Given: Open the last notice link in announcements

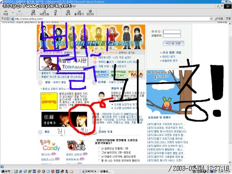Looking at the screenshot, I should [x=165, y=161].
